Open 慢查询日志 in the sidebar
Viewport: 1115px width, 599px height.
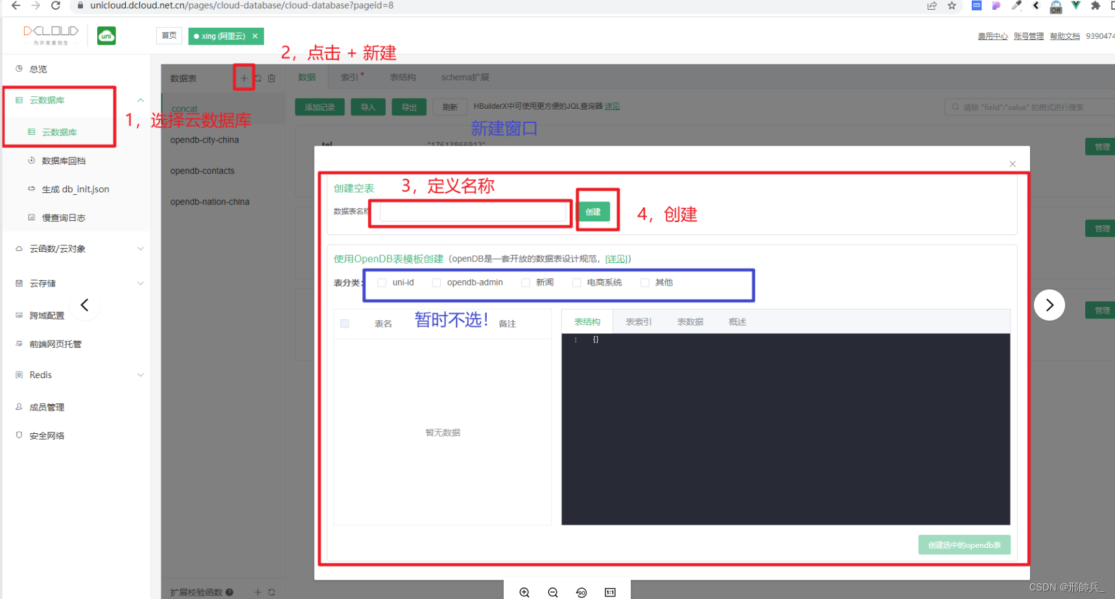(64, 218)
